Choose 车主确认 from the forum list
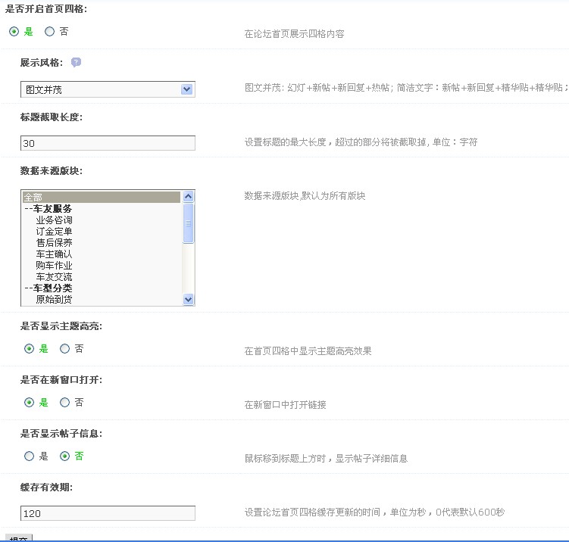569x542 pixels. tap(55, 254)
